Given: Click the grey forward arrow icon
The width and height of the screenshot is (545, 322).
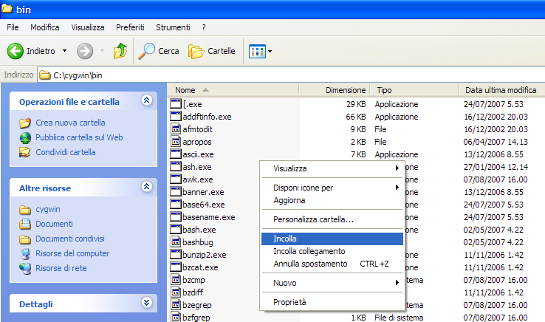Looking at the screenshot, I should (85, 51).
